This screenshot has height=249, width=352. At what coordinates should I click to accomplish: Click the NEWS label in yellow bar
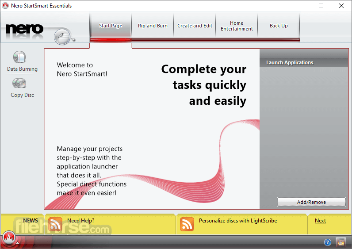point(31,221)
